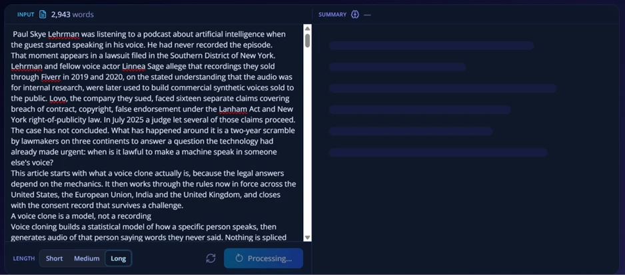This screenshot has width=625, height=275.
Task: Click the misspelled word Fiverr
Action: 51,77
